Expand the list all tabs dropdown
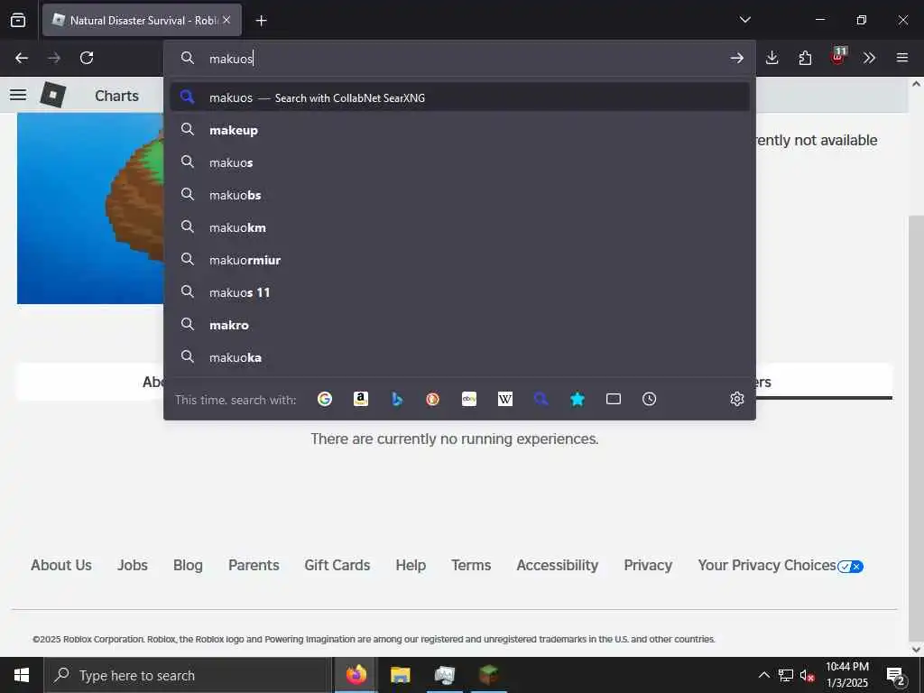This screenshot has height=693, width=924. [744, 20]
